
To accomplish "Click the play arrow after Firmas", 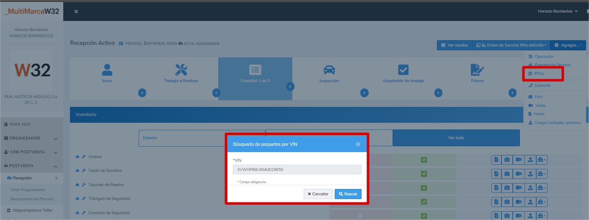I will tap(512, 93).
